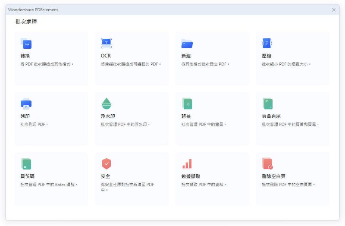Viewport: 345px width, 226px height.
Task: Select the 安全 shield icon
Action: click(x=107, y=164)
